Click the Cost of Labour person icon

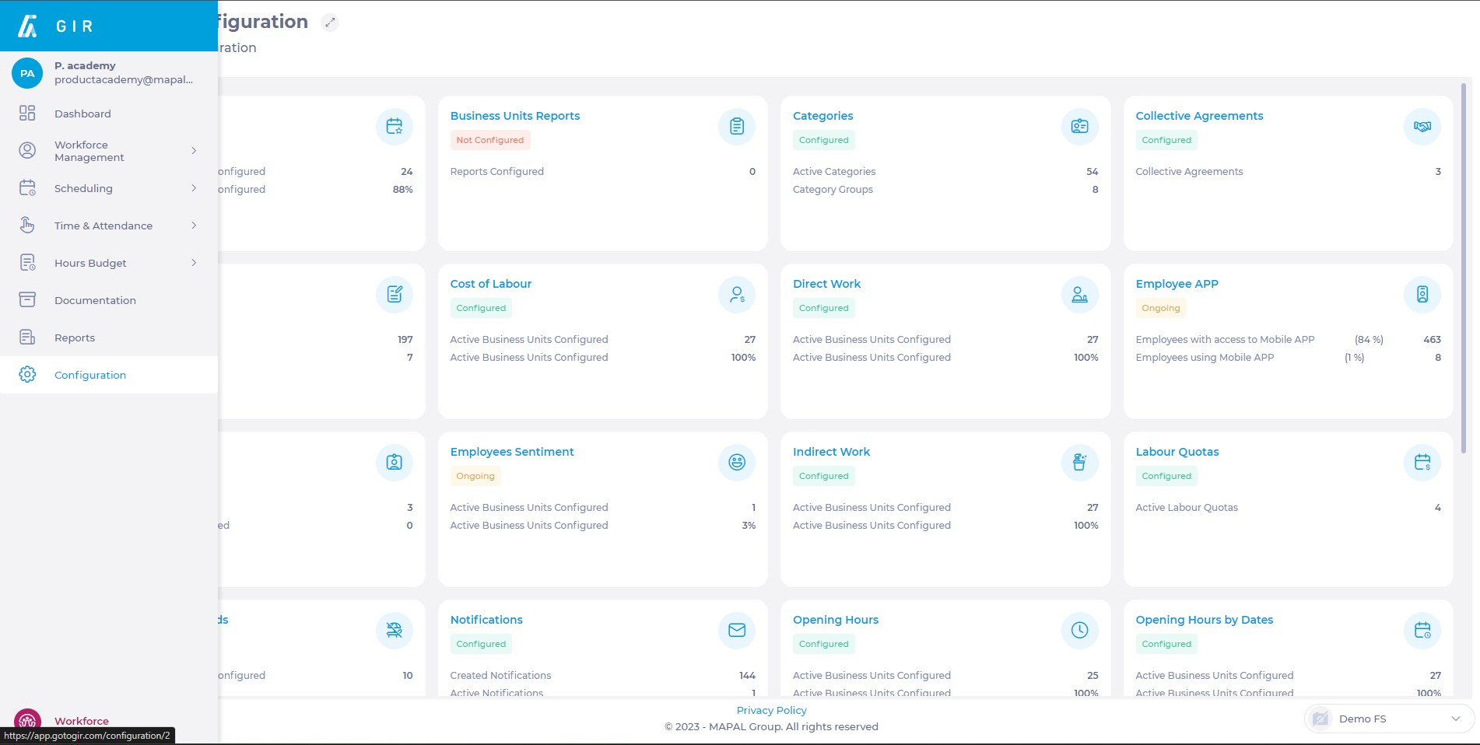point(736,295)
